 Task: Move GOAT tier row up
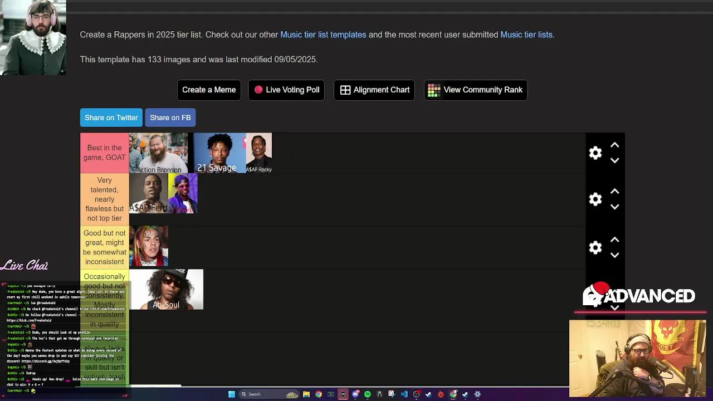click(x=614, y=145)
